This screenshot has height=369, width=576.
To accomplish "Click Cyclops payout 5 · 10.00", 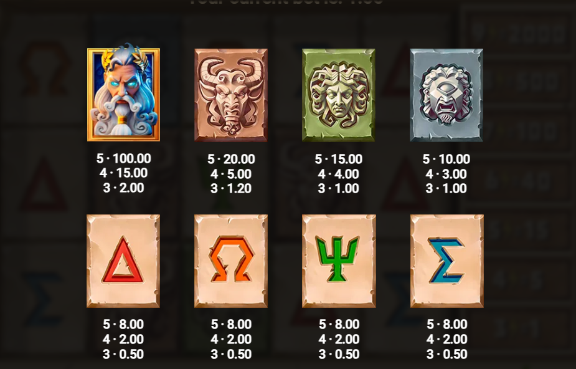I will [x=446, y=159].
